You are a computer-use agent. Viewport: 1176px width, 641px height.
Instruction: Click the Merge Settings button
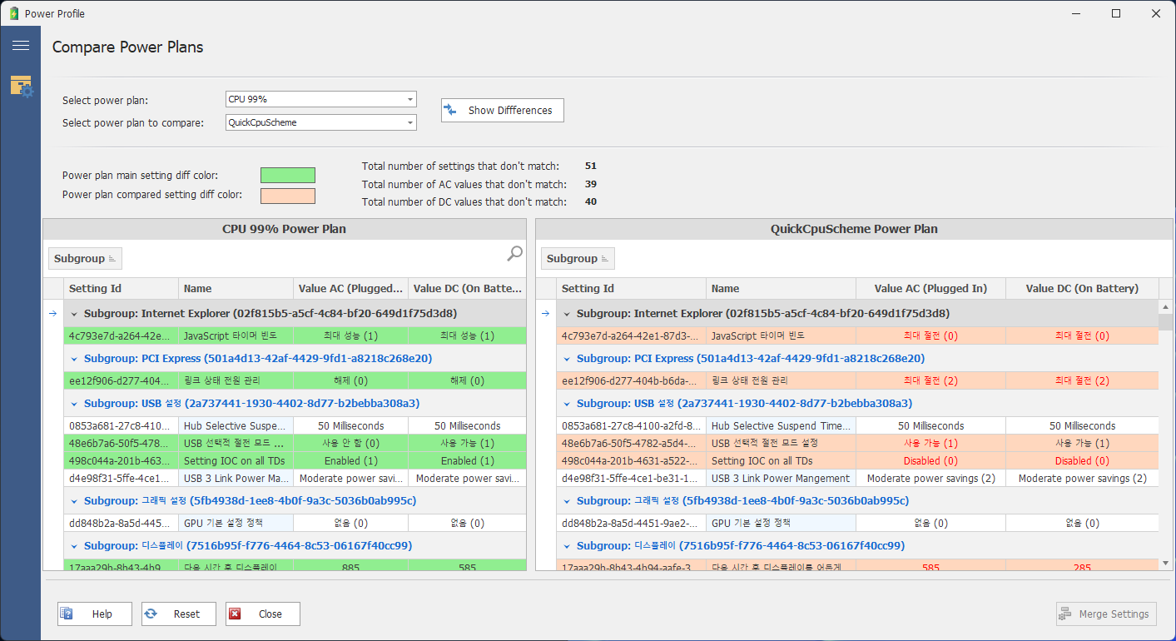[1106, 614]
